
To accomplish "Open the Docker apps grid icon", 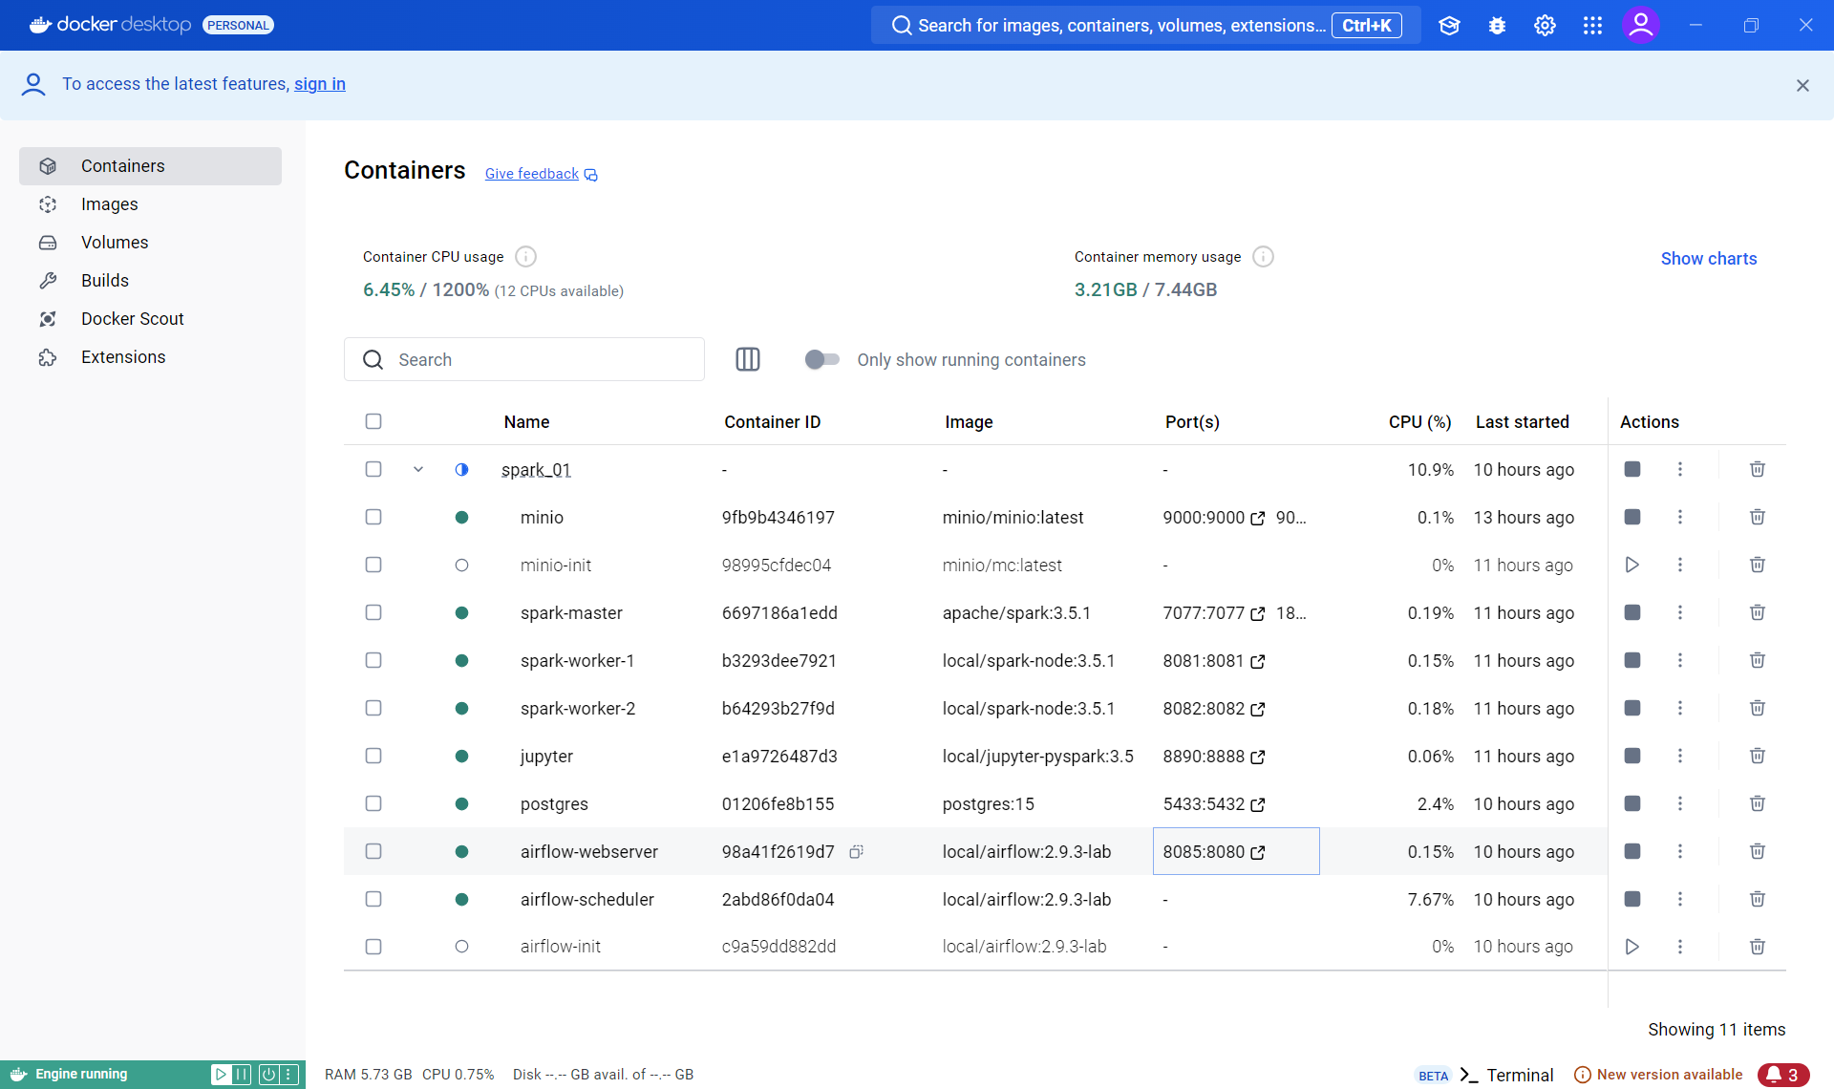I will tap(1592, 26).
